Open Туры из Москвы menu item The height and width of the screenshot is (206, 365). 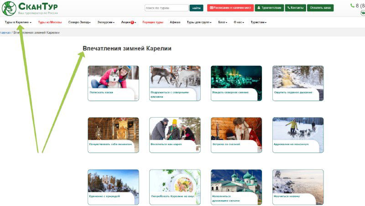click(50, 22)
